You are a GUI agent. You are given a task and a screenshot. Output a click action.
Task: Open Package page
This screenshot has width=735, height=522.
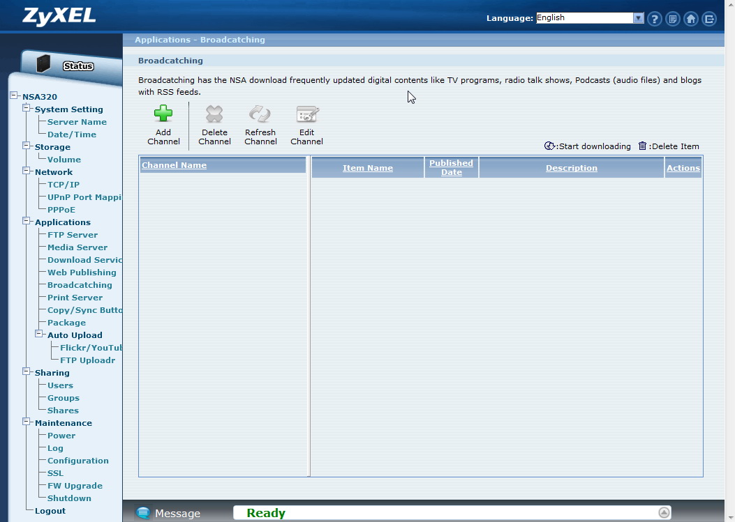tap(66, 323)
